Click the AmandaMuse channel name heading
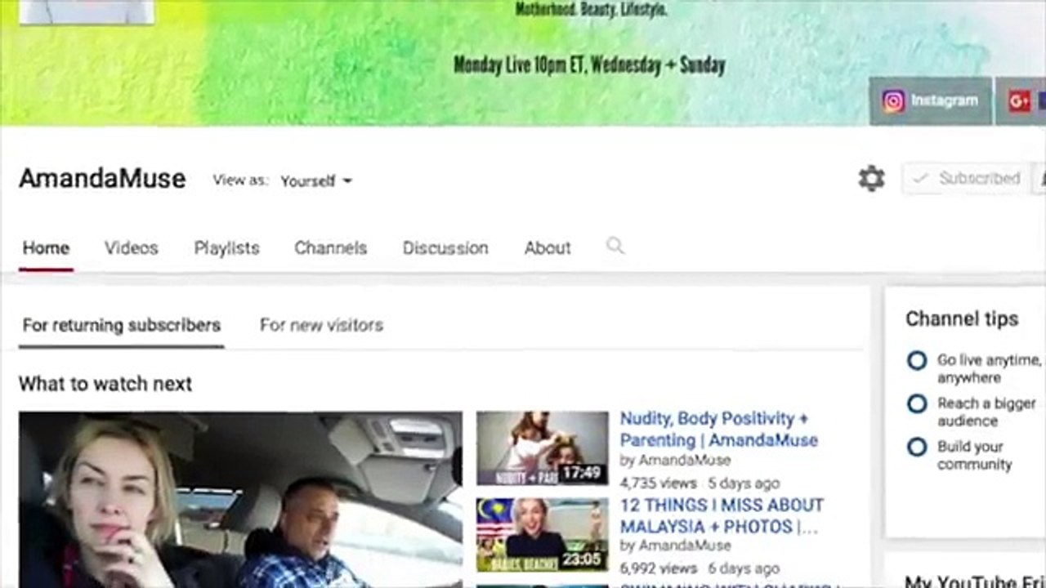This screenshot has height=588, width=1046. point(102,179)
